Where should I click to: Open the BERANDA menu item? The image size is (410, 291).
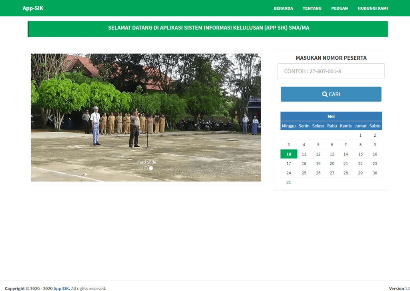(283, 8)
